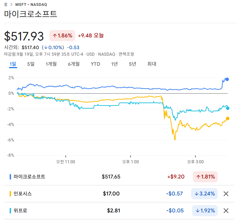
Task: Click the blue 마이크로소프트 legend color bar
Action: pyautogui.click(x=10, y=177)
